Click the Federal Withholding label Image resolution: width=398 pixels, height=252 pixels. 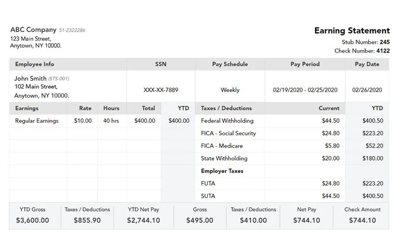[227, 121]
